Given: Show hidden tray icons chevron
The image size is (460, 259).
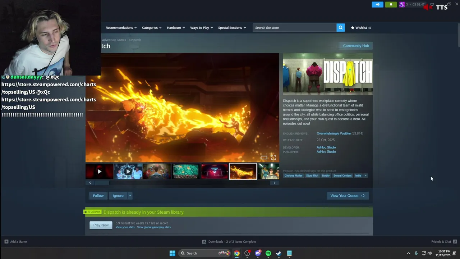Looking at the screenshot, I should pyautogui.click(x=408, y=253).
